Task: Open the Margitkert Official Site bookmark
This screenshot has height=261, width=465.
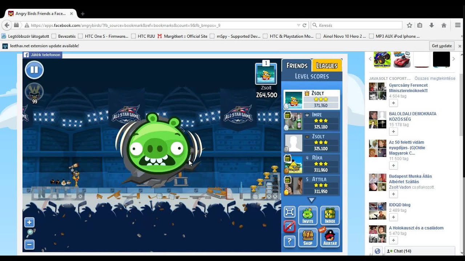Action: [x=182, y=36]
